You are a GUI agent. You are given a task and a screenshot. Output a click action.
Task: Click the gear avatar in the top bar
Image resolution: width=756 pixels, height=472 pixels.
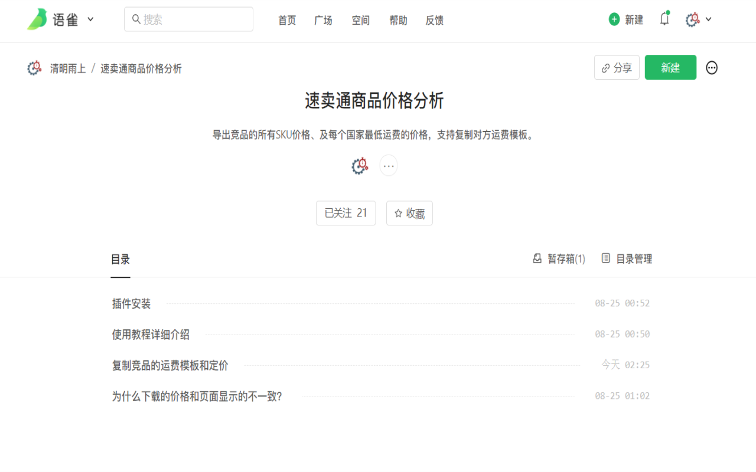[x=692, y=18]
